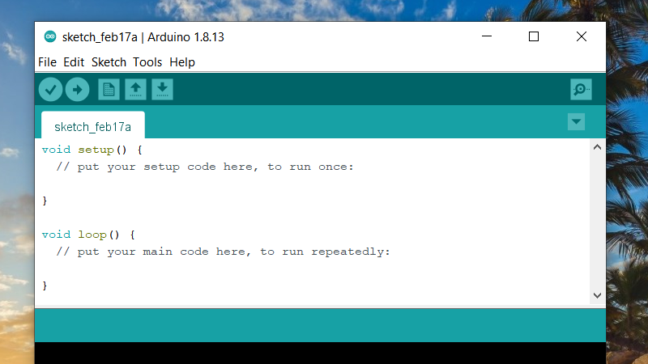This screenshot has height=364, width=648.
Task: Click the editor scrollbar down arrow
Action: [597, 295]
